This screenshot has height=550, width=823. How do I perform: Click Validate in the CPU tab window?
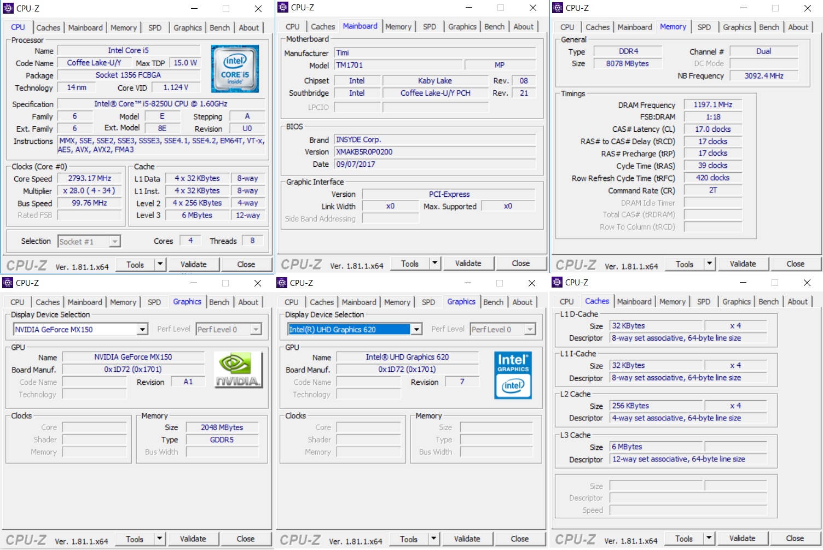click(x=194, y=265)
